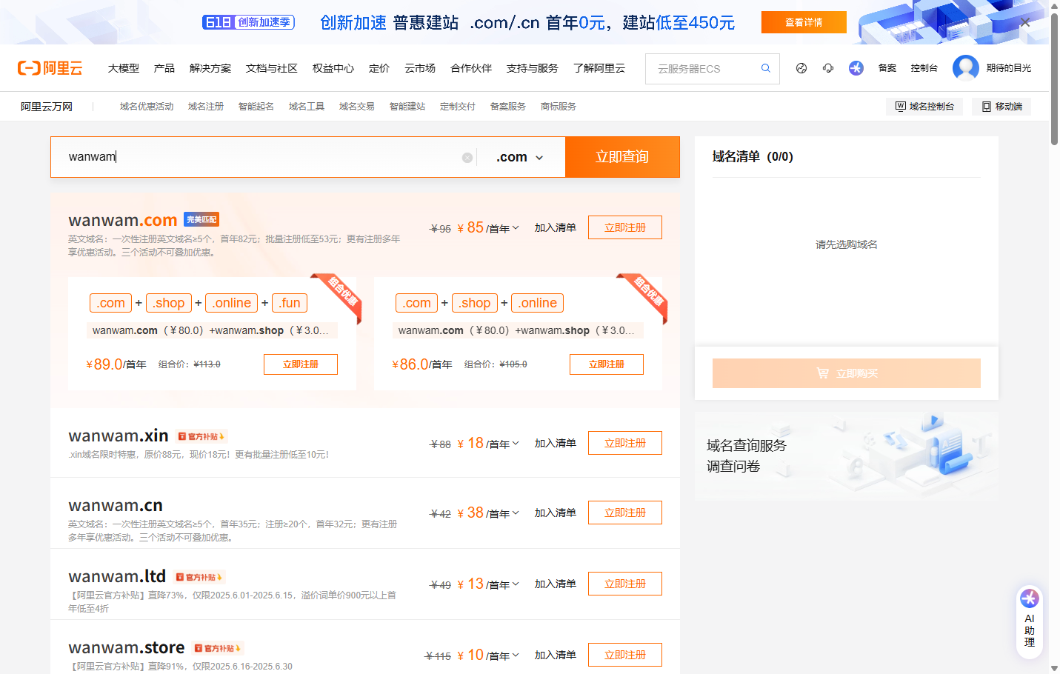The image size is (1060, 674).
Task: Open the 了解阿里云 menu
Action: [x=599, y=68]
